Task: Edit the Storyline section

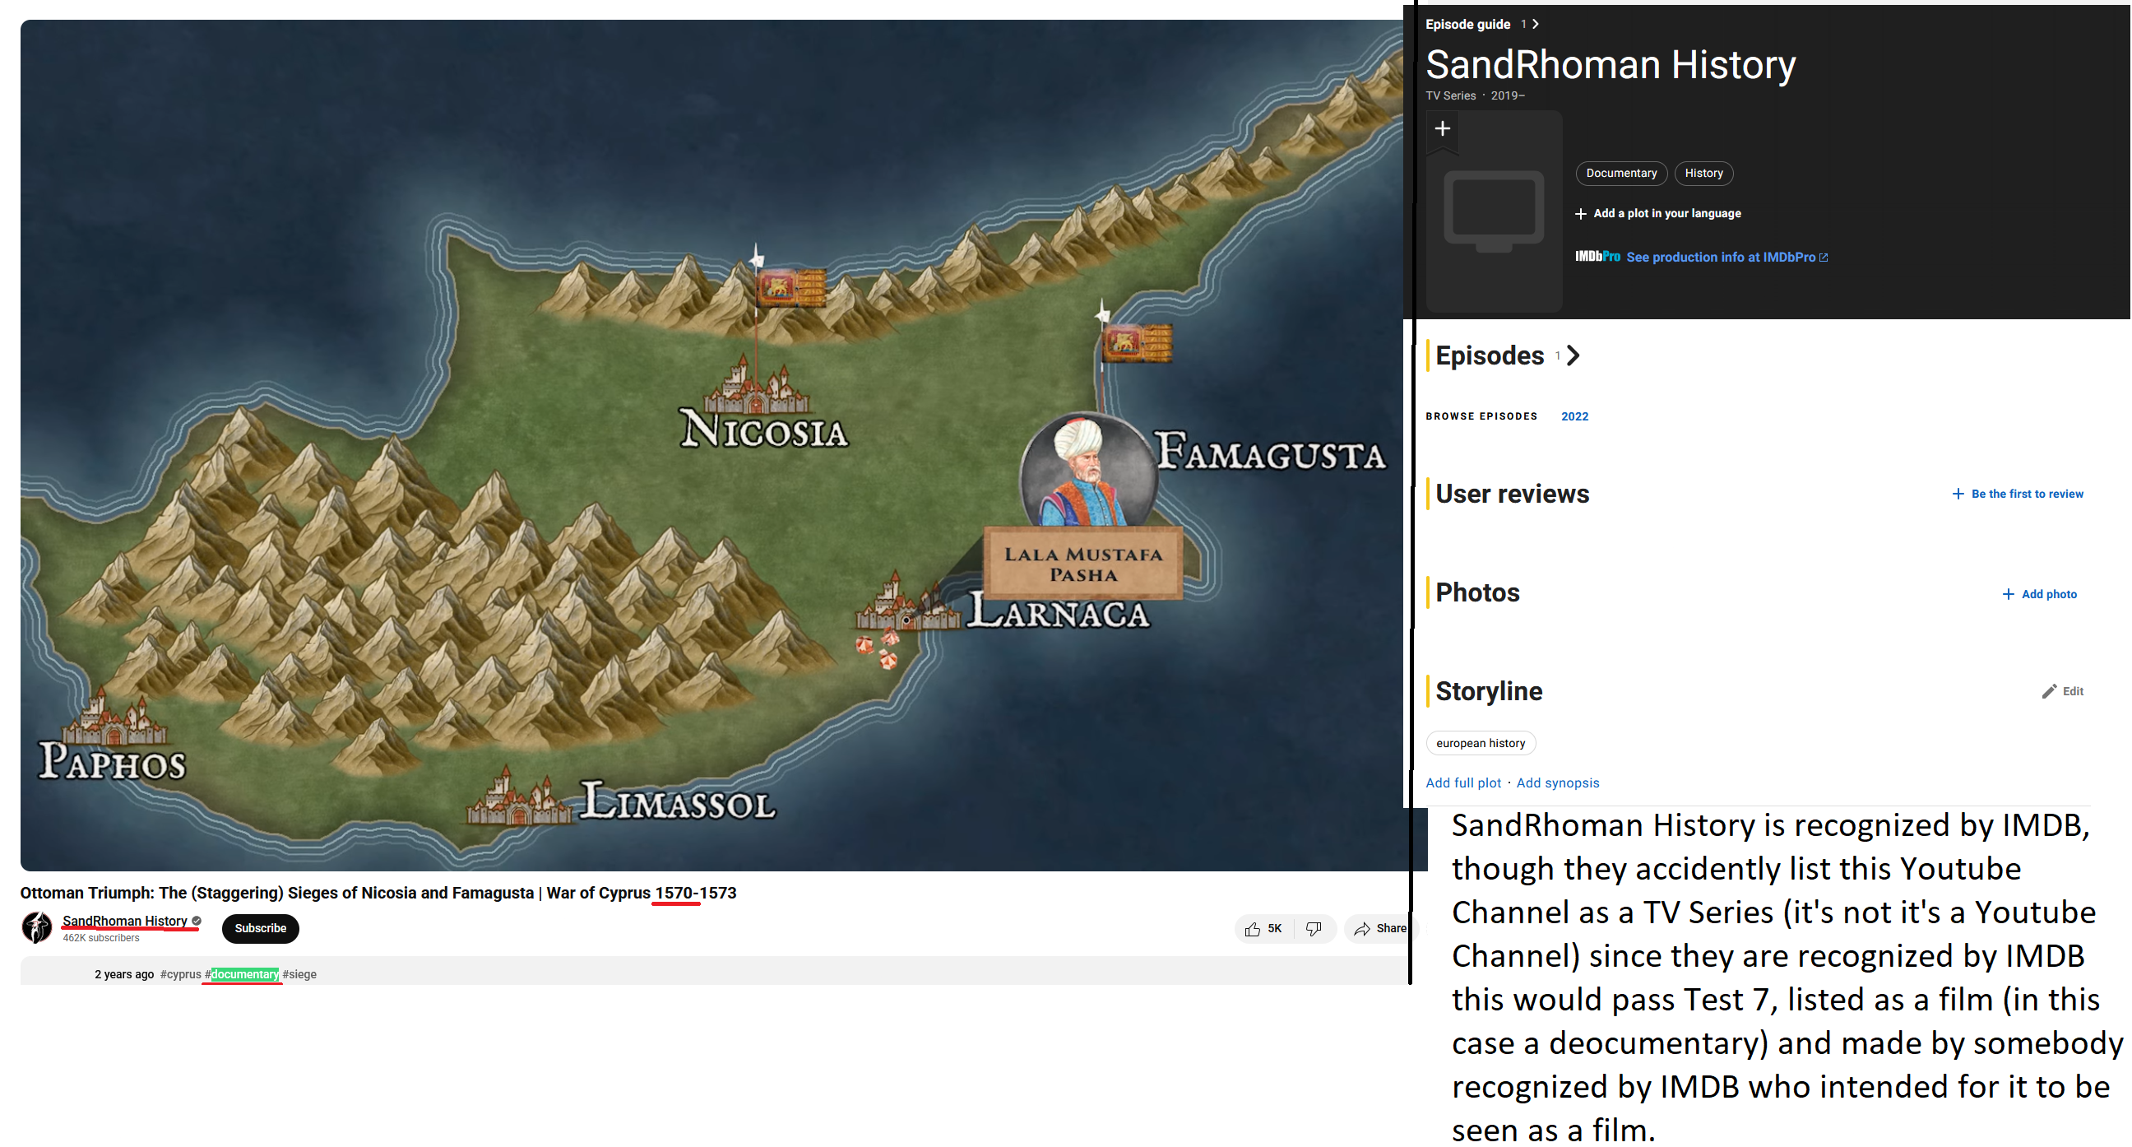Action: [x=2073, y=690]
